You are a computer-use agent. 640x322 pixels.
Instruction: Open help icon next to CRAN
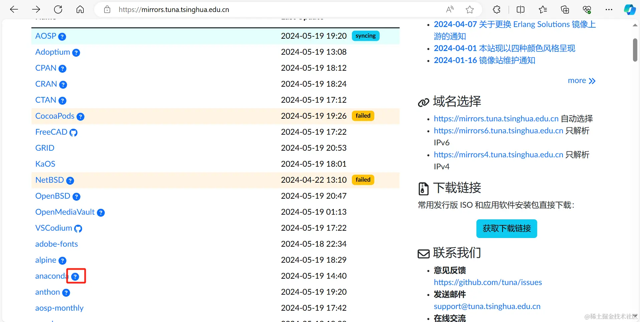click(x=63, y=85)
